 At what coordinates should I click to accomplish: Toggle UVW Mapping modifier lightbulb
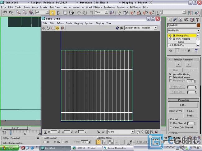[x=170, y=39]
